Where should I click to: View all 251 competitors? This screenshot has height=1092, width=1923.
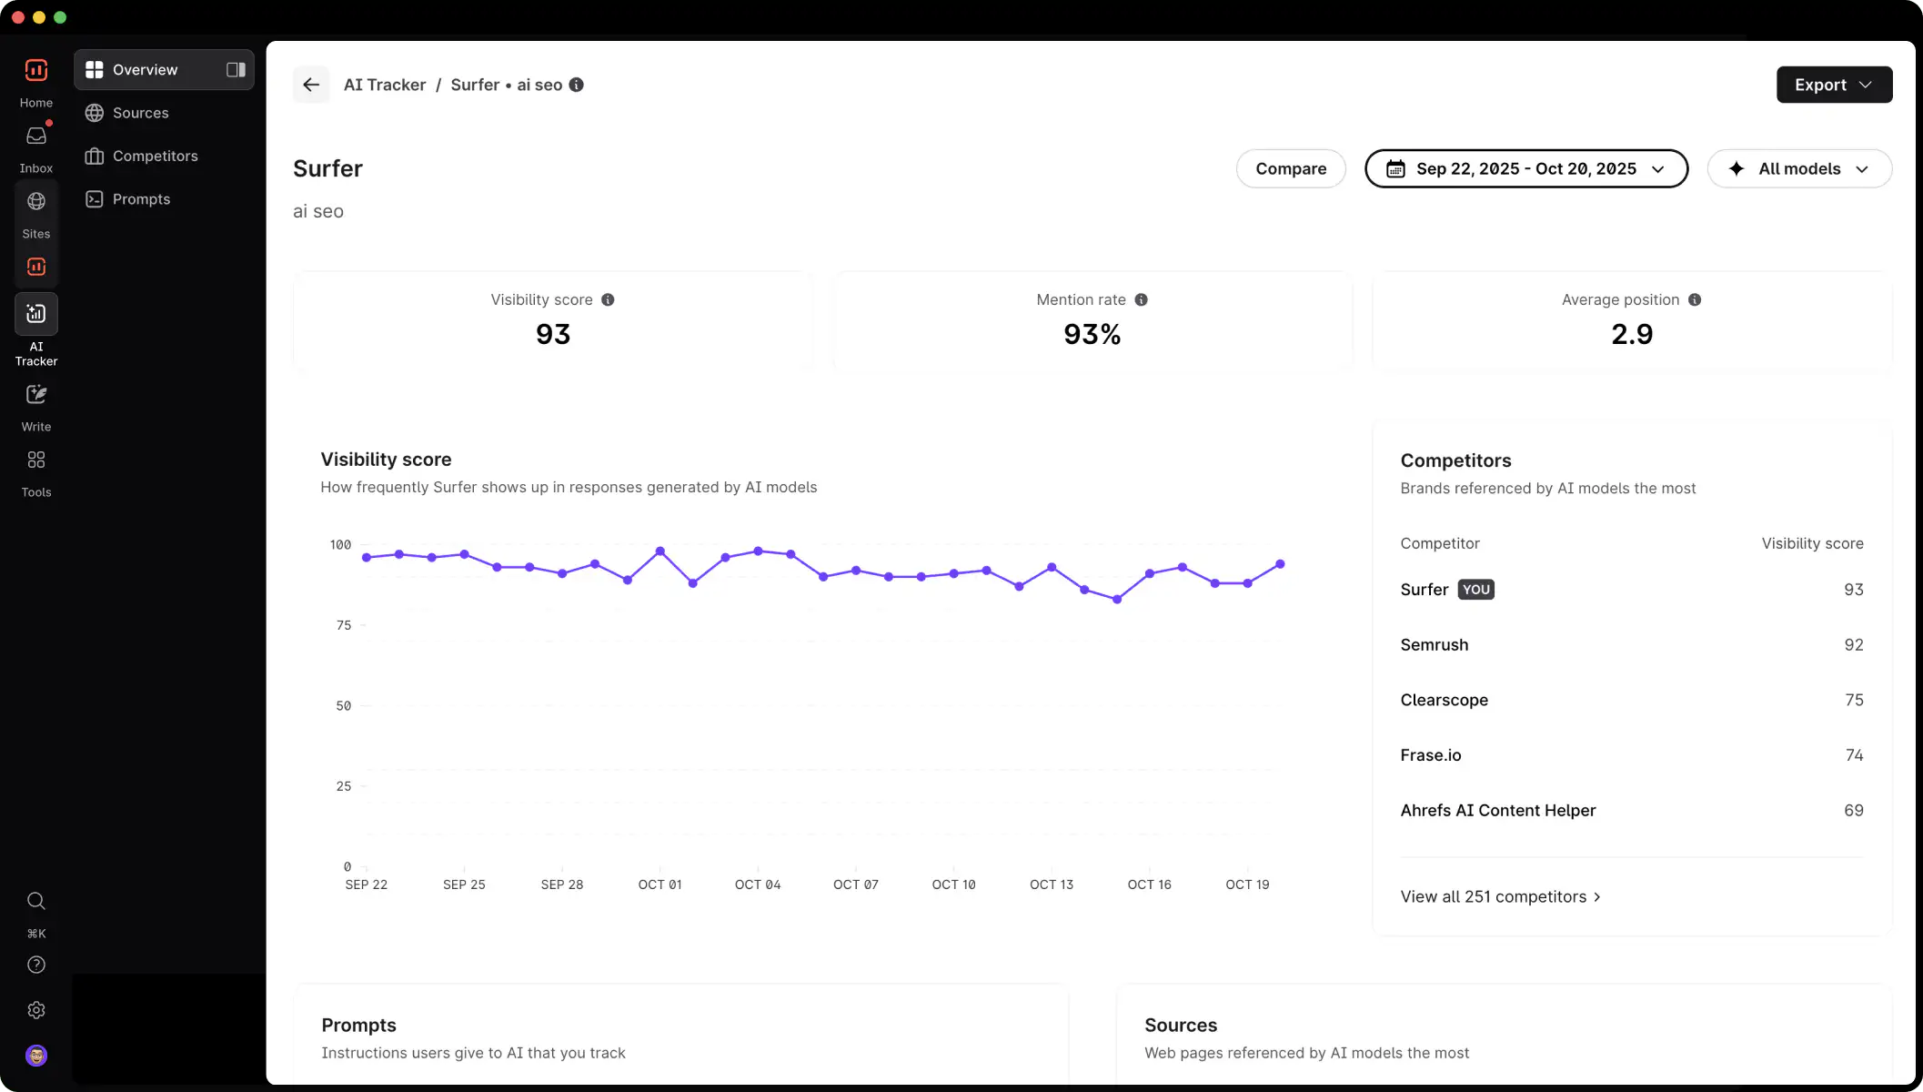click(x=1499, y=896)
